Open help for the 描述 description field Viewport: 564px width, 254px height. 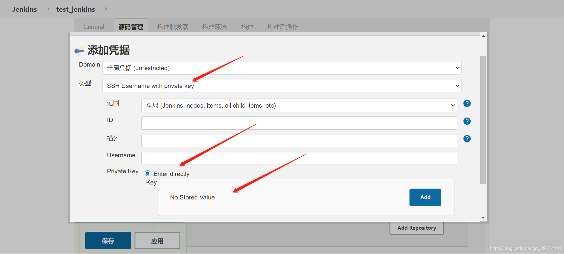[x=467, y=139]
